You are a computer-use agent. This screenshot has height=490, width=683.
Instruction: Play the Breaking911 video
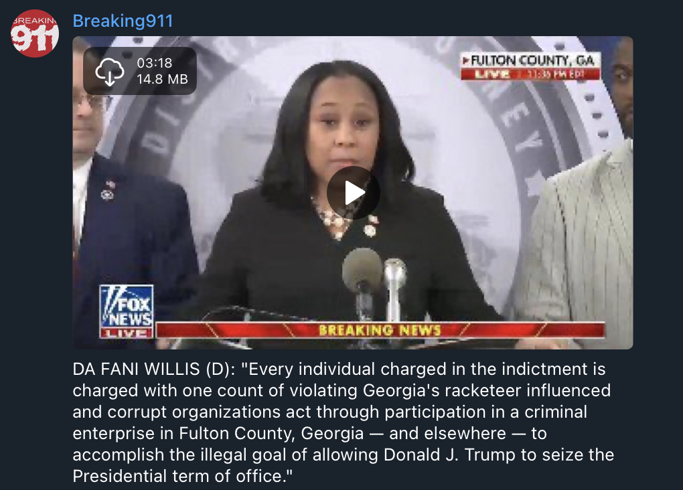click(x=354, y=193)
